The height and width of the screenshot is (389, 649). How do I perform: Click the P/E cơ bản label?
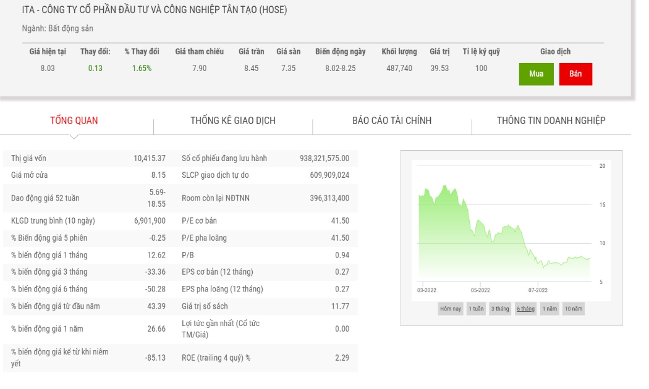pyautogui.click(x=199, y=221)
